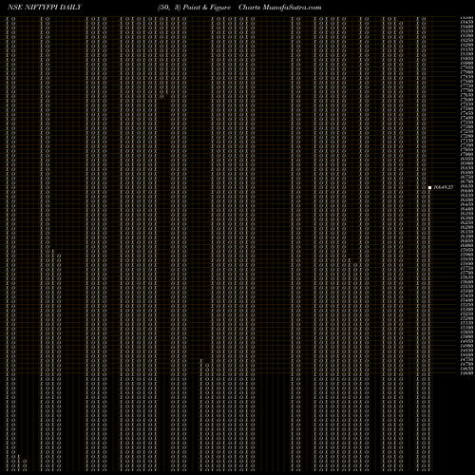Click top of the short X column at mid-right
Screen dimensions: 475x475
[x=350, y=260]
